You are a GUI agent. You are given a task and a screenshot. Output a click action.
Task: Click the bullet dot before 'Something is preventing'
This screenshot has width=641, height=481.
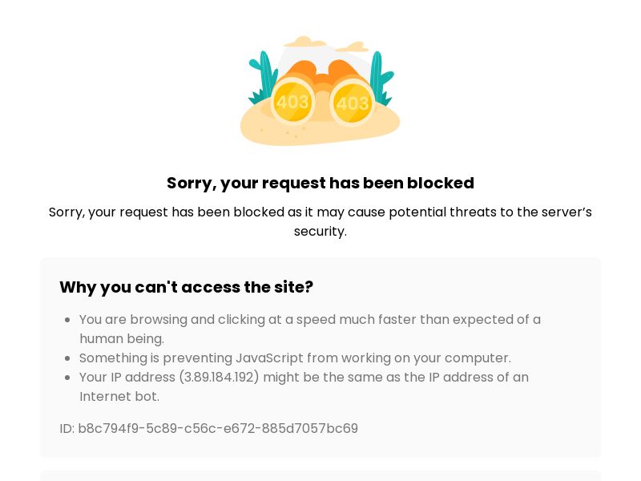[x=69, y=358]
